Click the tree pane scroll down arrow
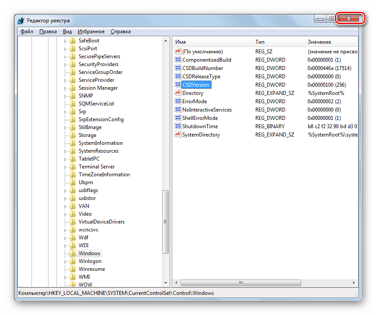The width and height of the screenshot is (376, 315). (166, 283)
